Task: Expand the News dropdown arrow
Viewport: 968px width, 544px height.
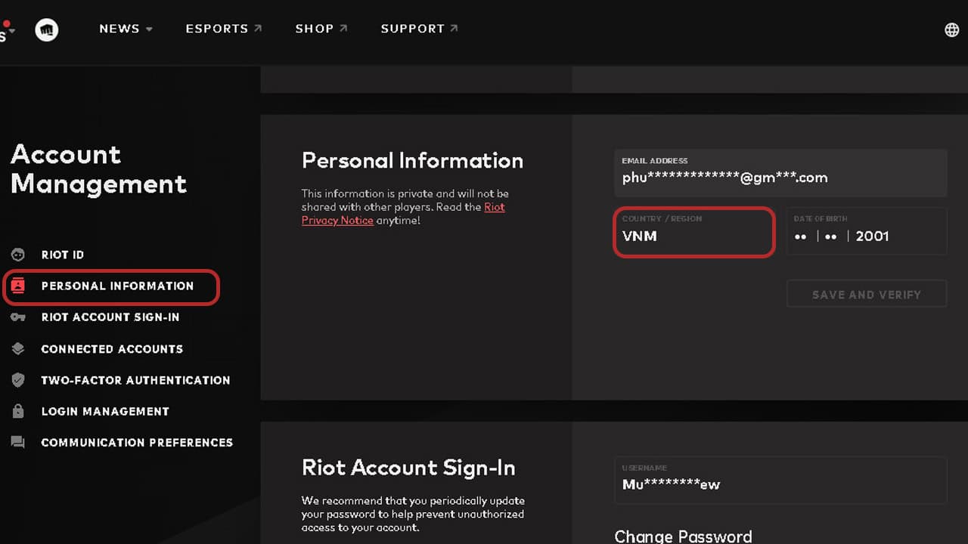Action: [x=149, y=29]
